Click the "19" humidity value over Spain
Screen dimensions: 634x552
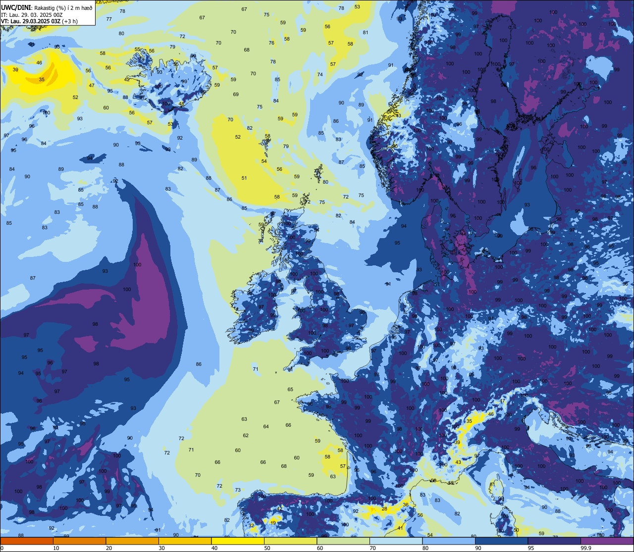point(273,523)
